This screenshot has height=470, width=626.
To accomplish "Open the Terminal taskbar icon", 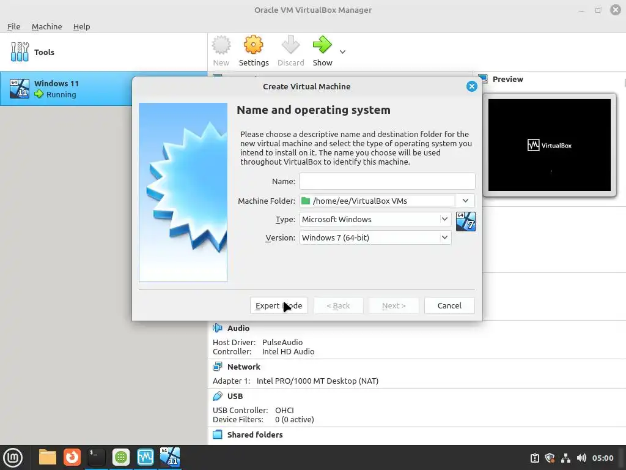I will click(x=96, y=457).
